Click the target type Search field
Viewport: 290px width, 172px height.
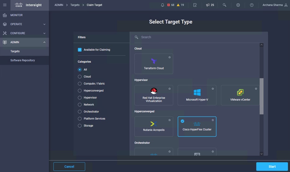pos(199,37)
